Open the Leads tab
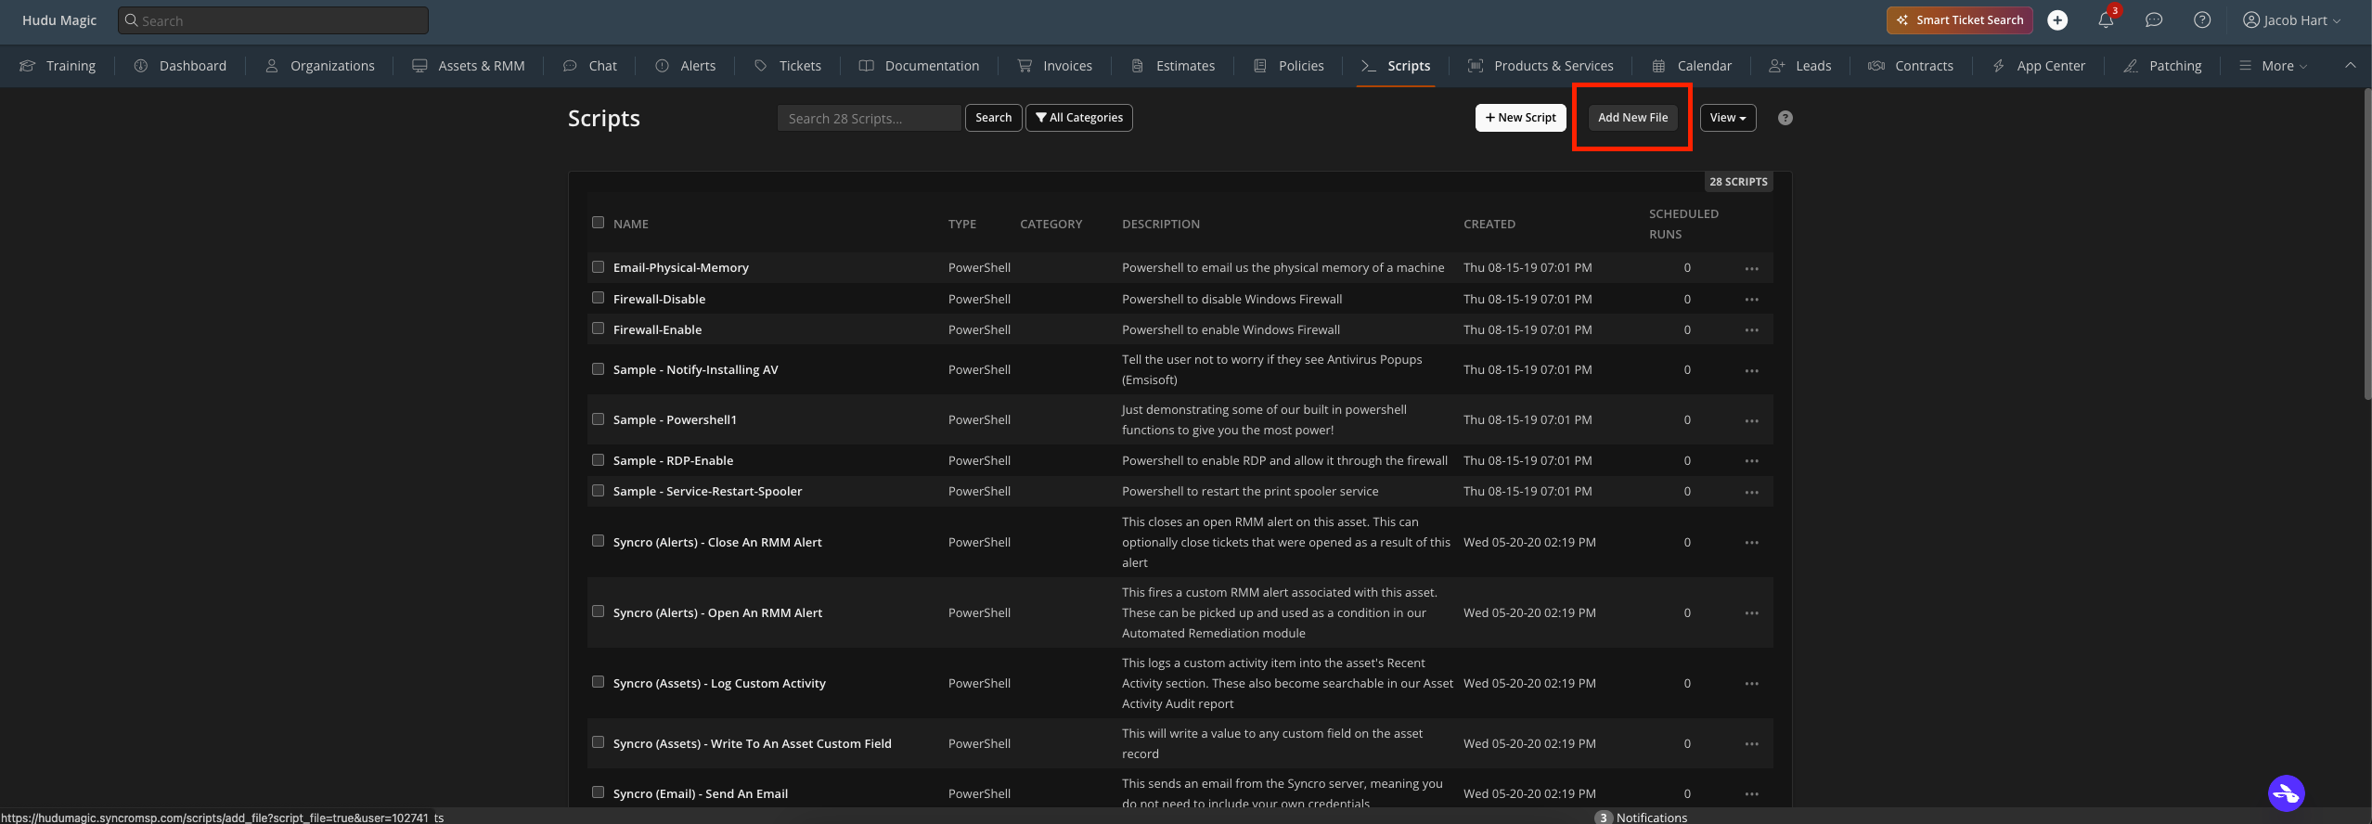This screenshot has width=2372, height=824. coord(1799,66)
